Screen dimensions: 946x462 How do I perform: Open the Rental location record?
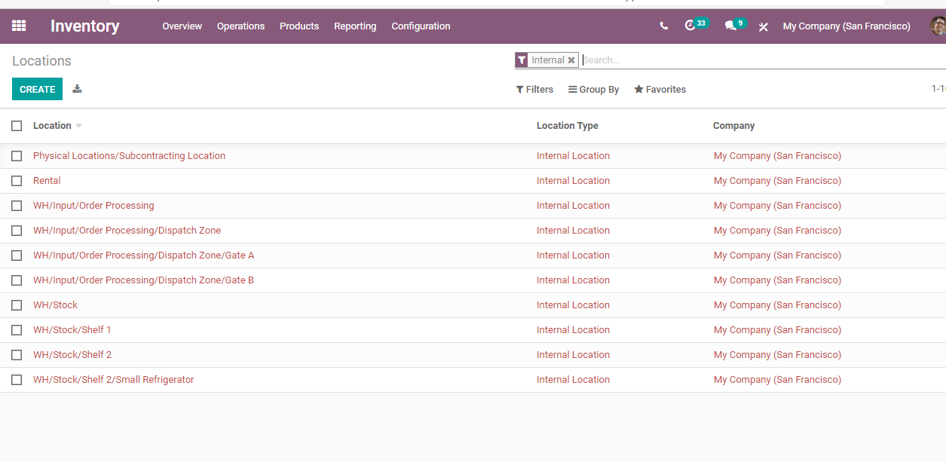click(x=47, y=181)
